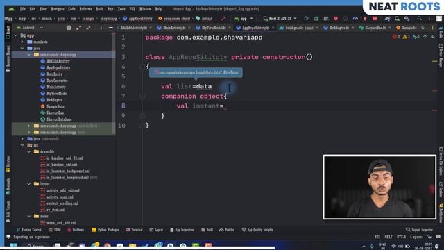Expand the manifests folder

(22, 42)
